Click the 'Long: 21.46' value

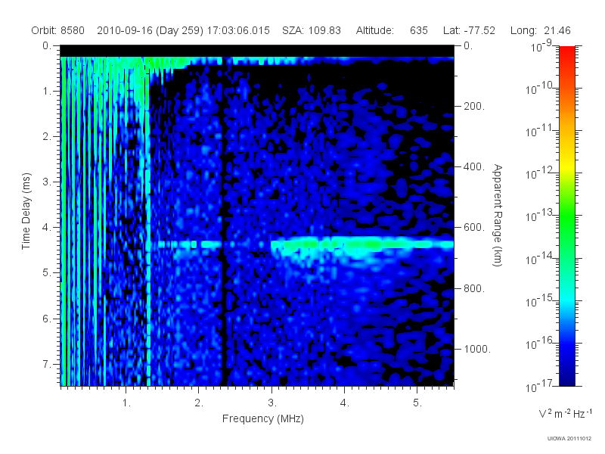[x=540, y=30]
